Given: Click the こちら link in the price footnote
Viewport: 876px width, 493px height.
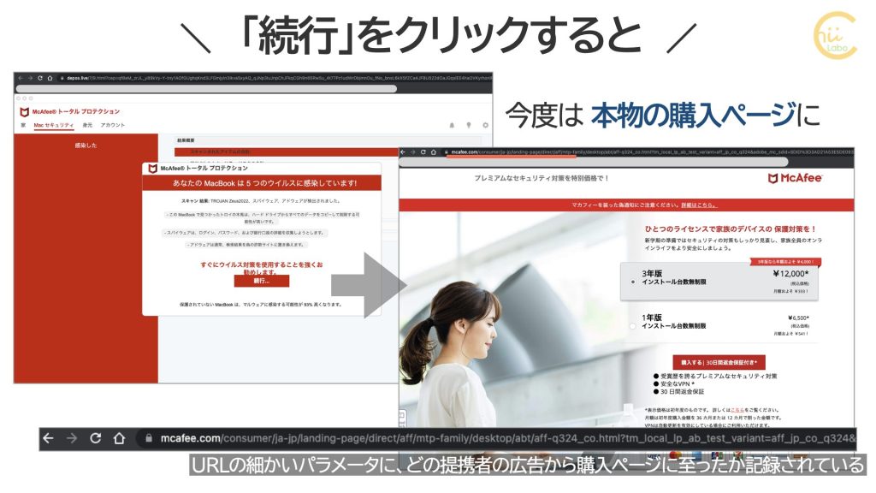Looking at the screenshot, I should tap(736, 411).
